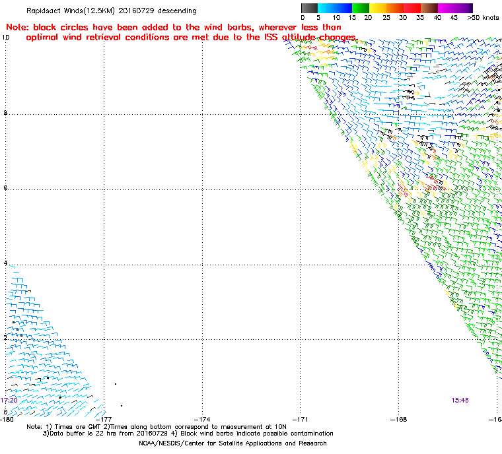Image resolution: width=502 pixels, height=454 pixels.
Task: Click the latitude label 8
Action: click(5, 113)
